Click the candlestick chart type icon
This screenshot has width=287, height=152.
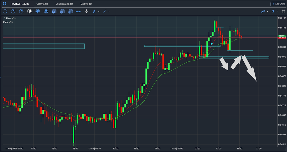click(273, 11)
